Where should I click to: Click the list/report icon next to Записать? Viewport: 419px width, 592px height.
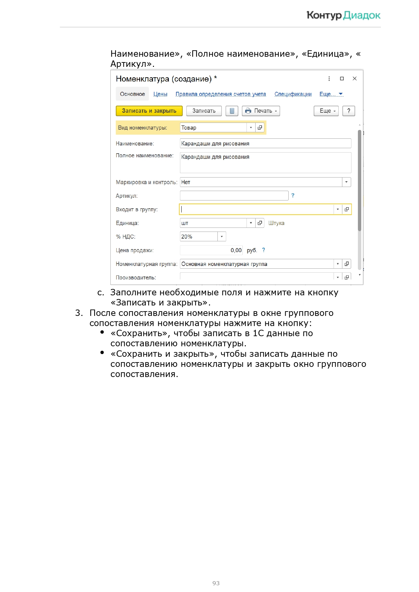coord(232,111)
